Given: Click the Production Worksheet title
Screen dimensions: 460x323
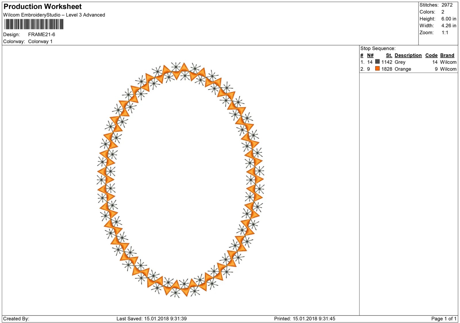Looking at the screenshot, I should click(43, 7).
